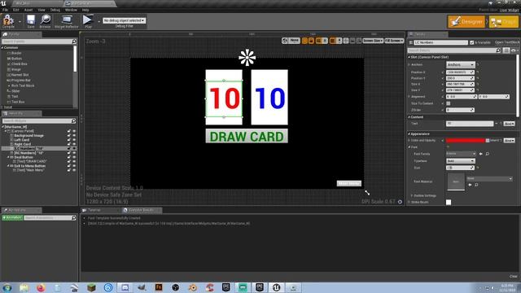Image resolution: width=521 pixels, height=293 pixels.
Task: Open the Screen Size dropdown in the viewport
Action: pos(373,41)
